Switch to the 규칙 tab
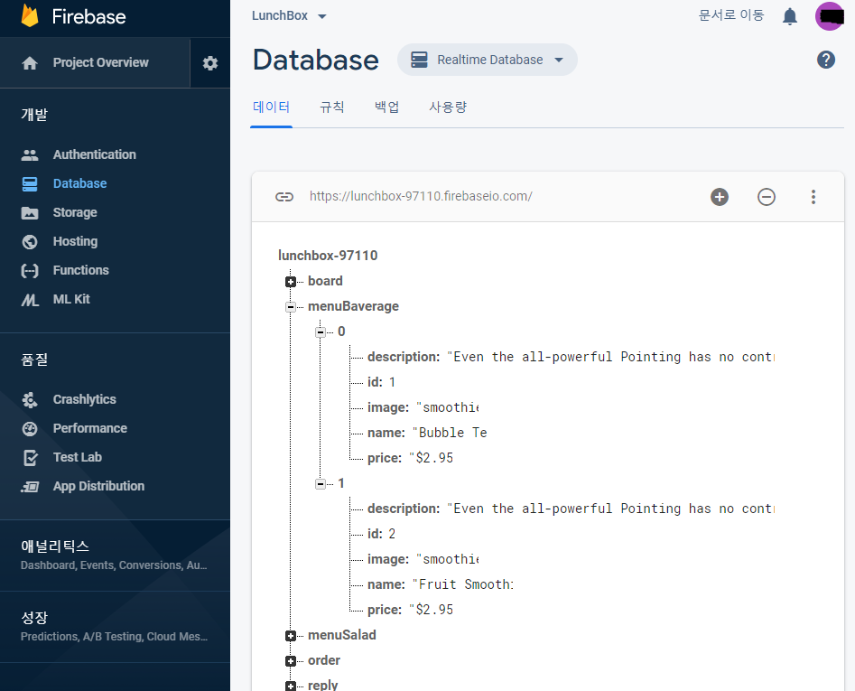 pos(332,107)
